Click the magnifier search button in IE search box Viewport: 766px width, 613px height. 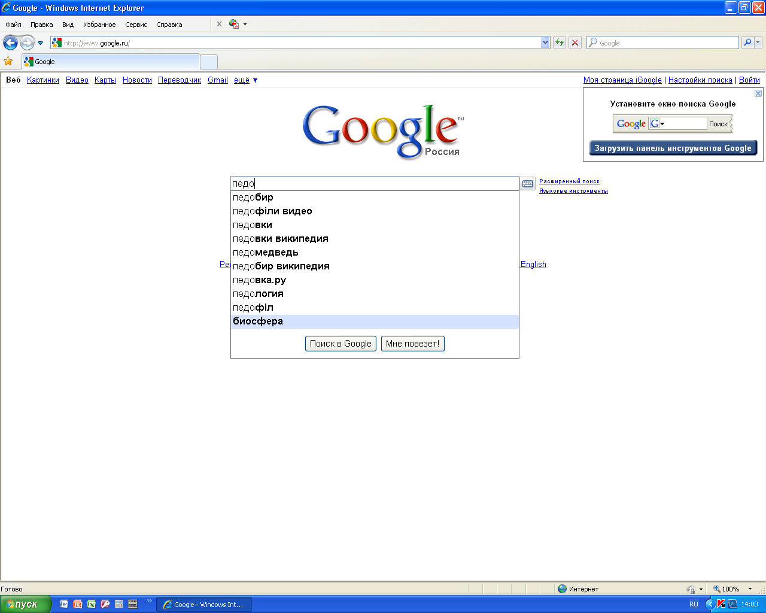click(x=747, y=43)
